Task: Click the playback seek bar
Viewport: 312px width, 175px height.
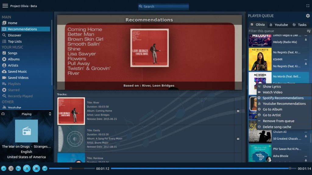Action: 203,168
